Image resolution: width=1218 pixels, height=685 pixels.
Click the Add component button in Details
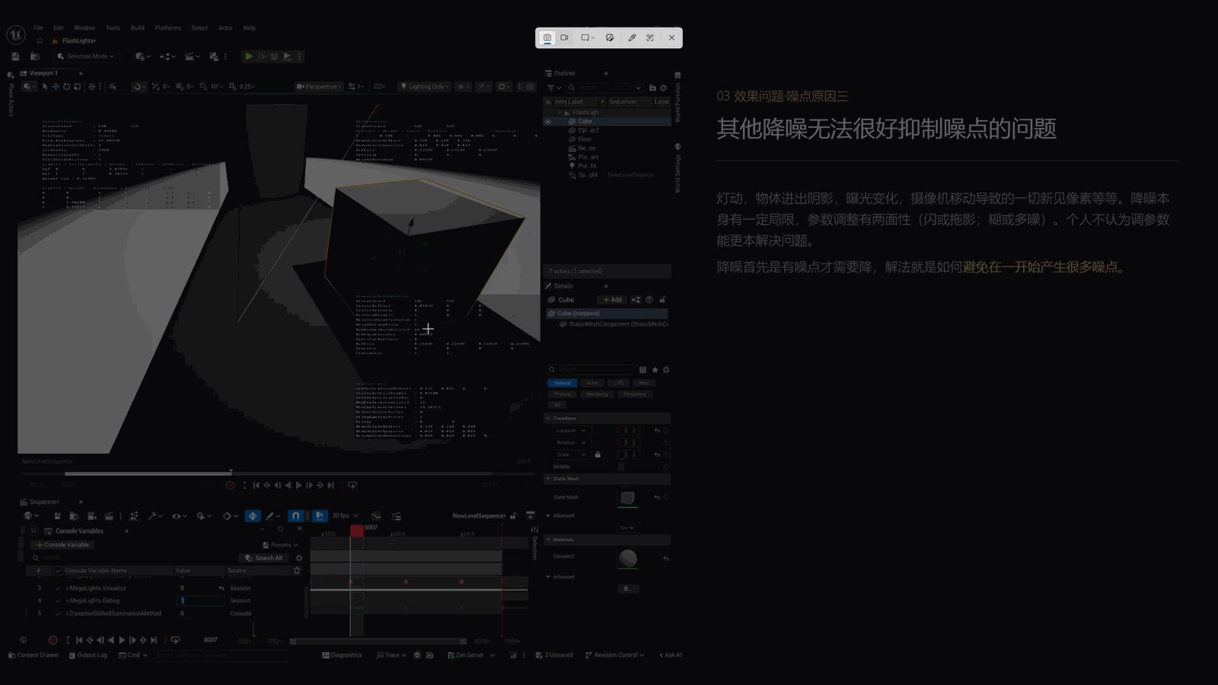(x=613, y=300)
